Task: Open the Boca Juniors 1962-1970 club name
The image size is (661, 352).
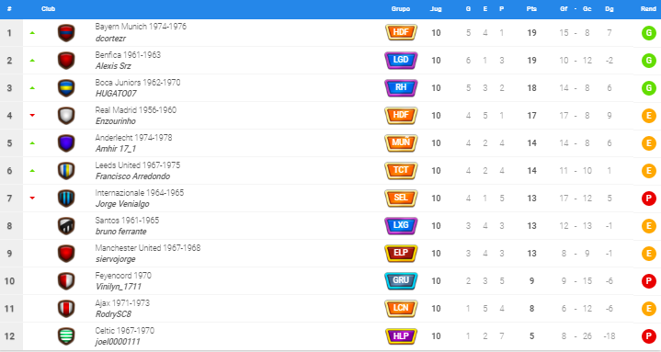Action: pos(137,82)
